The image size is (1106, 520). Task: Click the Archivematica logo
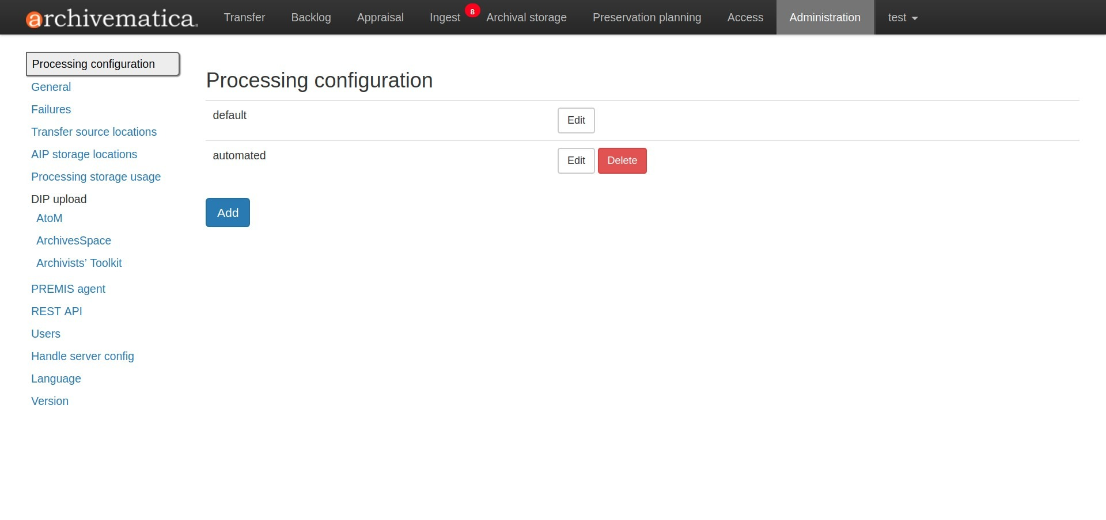(112, 18)
